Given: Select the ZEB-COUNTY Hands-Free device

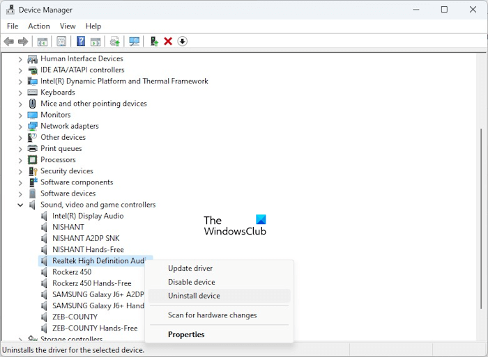Looking at the screenshot, I should (x=95, y=328).
